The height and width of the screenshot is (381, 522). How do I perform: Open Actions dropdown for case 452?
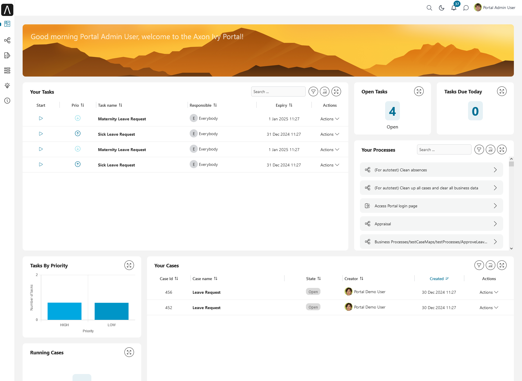[489, 308]
